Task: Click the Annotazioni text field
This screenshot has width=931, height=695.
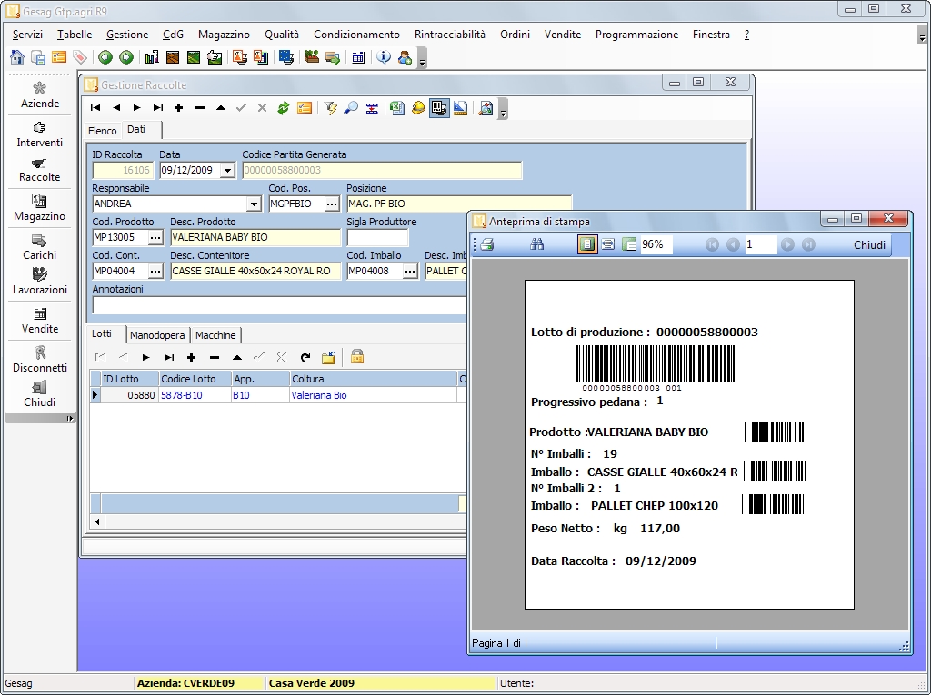Action: coord(279,305)
